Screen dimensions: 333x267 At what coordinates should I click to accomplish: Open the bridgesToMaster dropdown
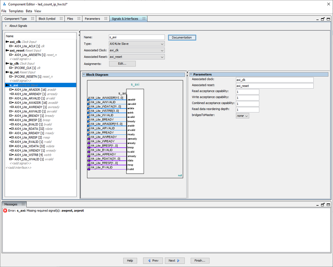242,116
